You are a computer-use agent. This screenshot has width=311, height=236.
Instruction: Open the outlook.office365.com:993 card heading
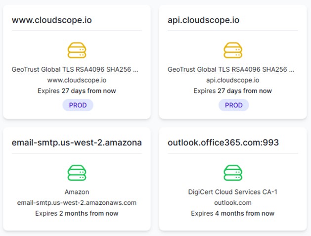[x=223, y=142]
